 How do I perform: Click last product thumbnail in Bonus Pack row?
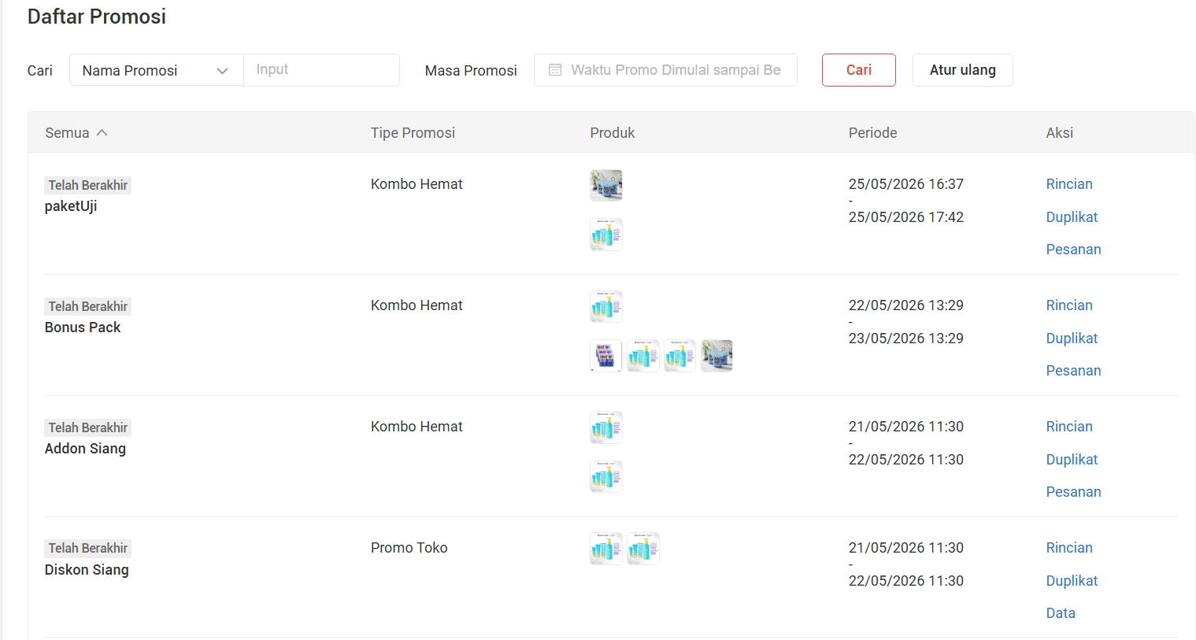[717, 356]
